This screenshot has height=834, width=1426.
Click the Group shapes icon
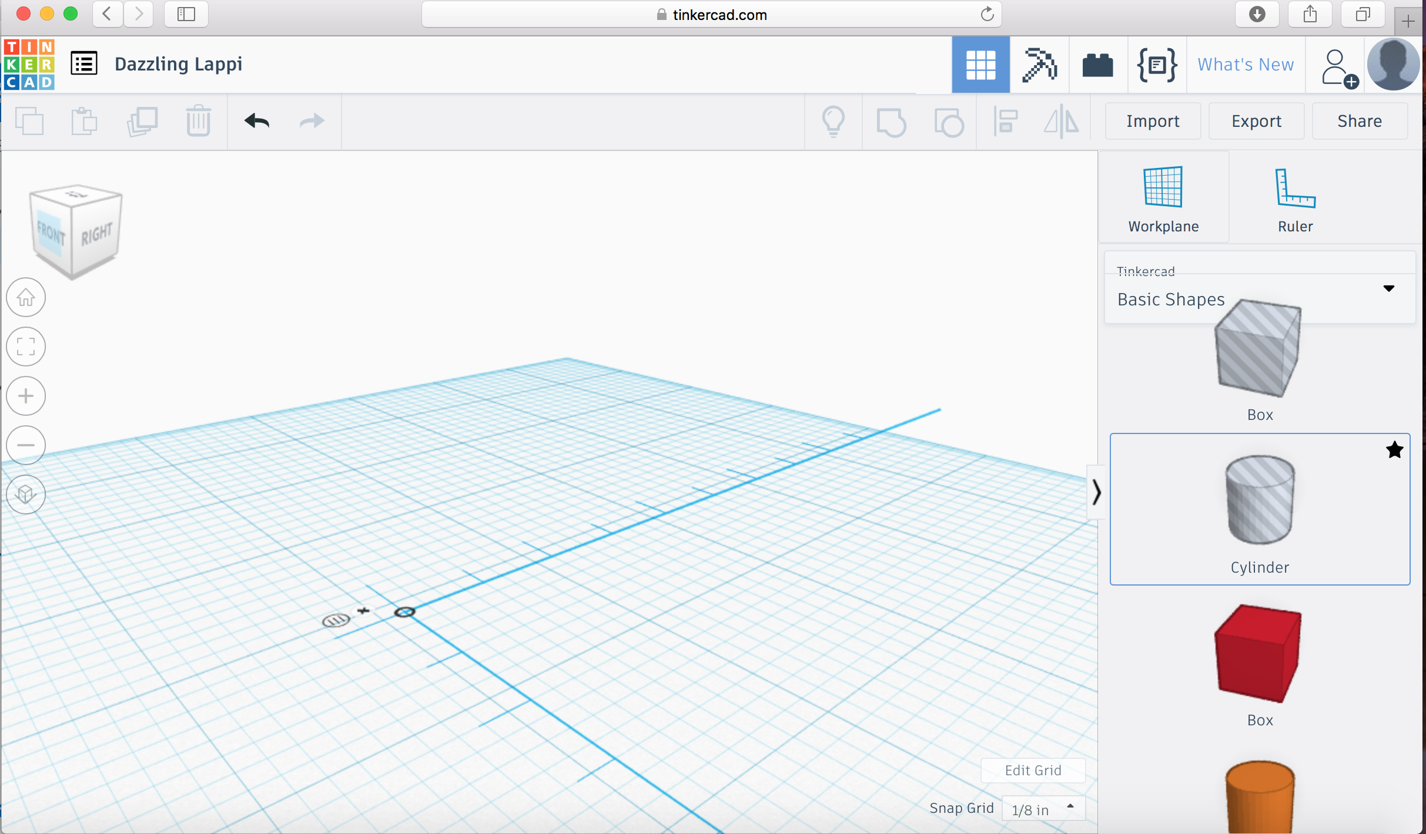coord(891,122)
